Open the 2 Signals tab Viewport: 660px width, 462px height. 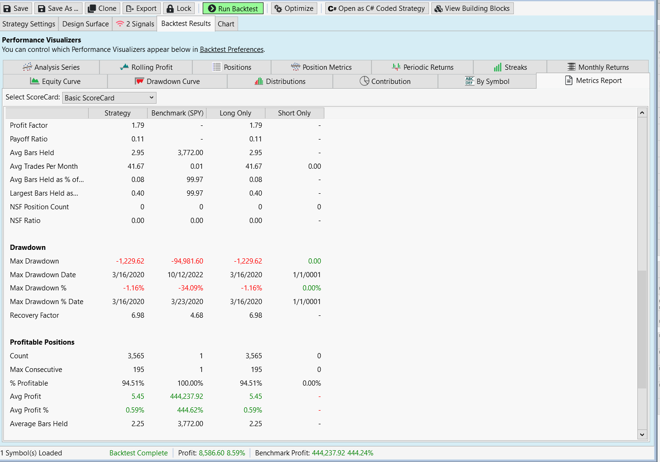tap(135, 24)
